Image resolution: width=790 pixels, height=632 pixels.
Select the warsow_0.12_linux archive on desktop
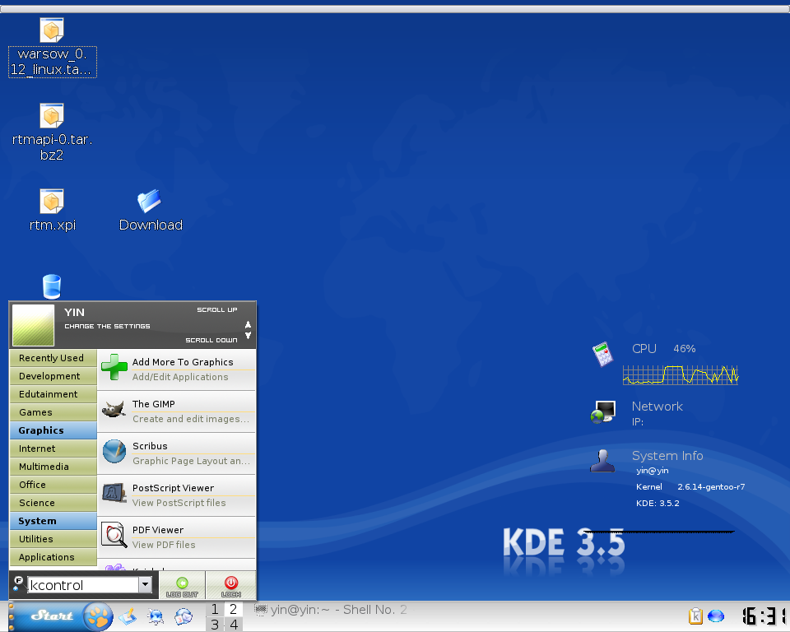click(x=52, y=33)
